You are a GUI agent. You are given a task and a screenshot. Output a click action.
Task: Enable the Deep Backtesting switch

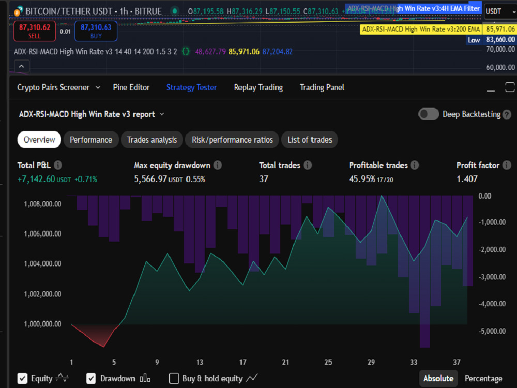428,114
